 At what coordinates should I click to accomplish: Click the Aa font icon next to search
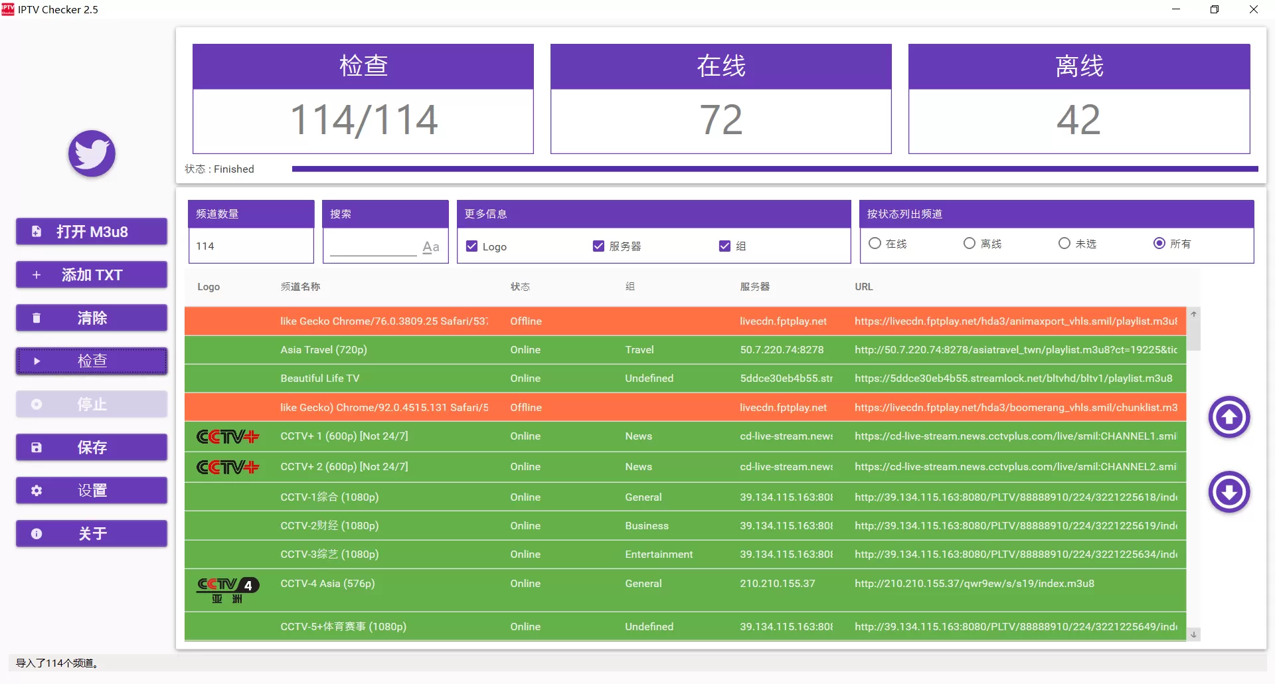click(430, 246)
